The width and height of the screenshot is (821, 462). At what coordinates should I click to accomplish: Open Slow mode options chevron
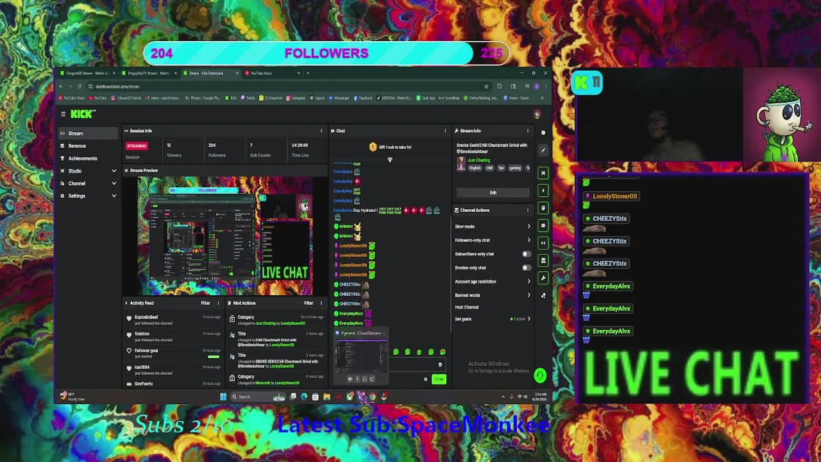tap(529, 227)
